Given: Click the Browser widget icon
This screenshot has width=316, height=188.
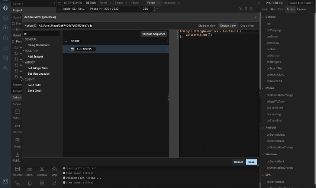Looking at the screenshot, I should point(17,169).
